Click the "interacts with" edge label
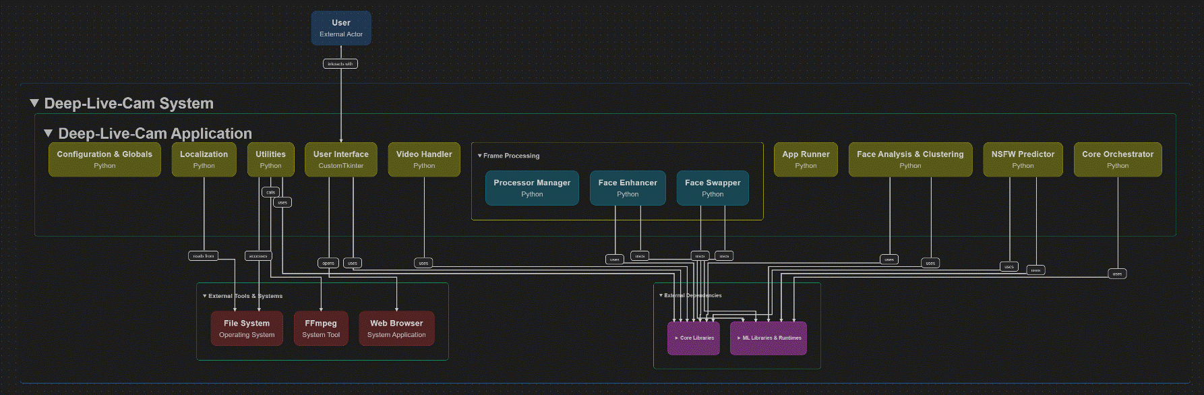Image resolution: width=1204 pixels, height=395 pixels. (x=340, y=64)
